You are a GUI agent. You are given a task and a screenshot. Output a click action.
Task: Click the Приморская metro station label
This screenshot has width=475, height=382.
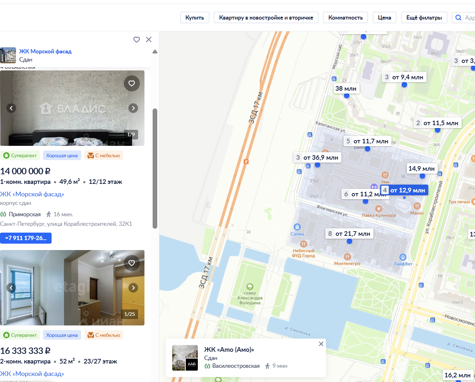(x=25, y=214)
